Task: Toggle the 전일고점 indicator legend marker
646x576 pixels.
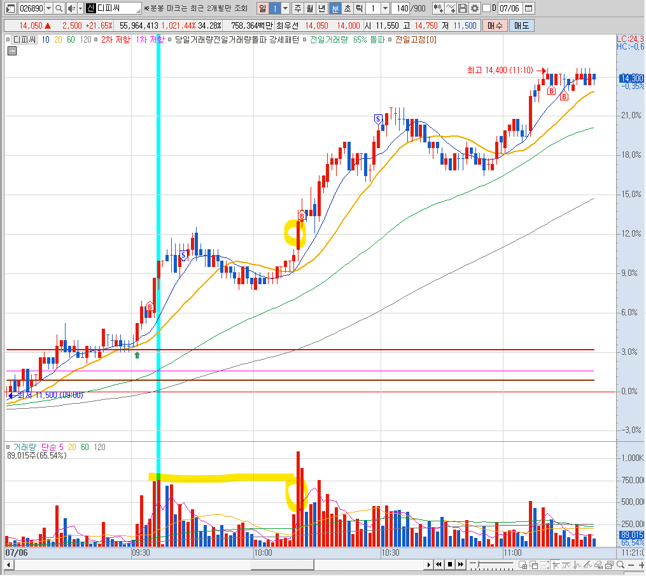Action: (390, 39)
